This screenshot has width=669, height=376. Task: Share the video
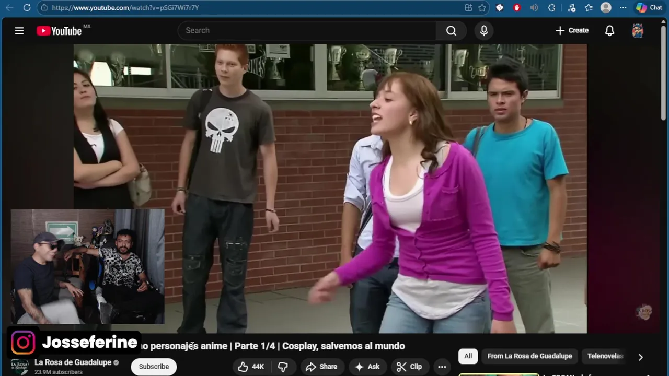321,367
